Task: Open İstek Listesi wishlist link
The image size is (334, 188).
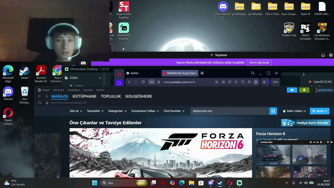Action: [x=294, y=111]
